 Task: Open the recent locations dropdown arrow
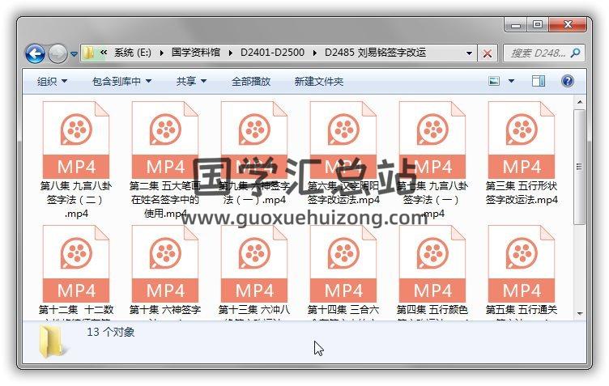74,54
